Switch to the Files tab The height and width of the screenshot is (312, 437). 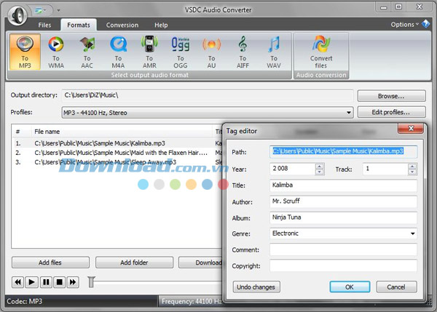pyautogui.click(x=44, y=25)
